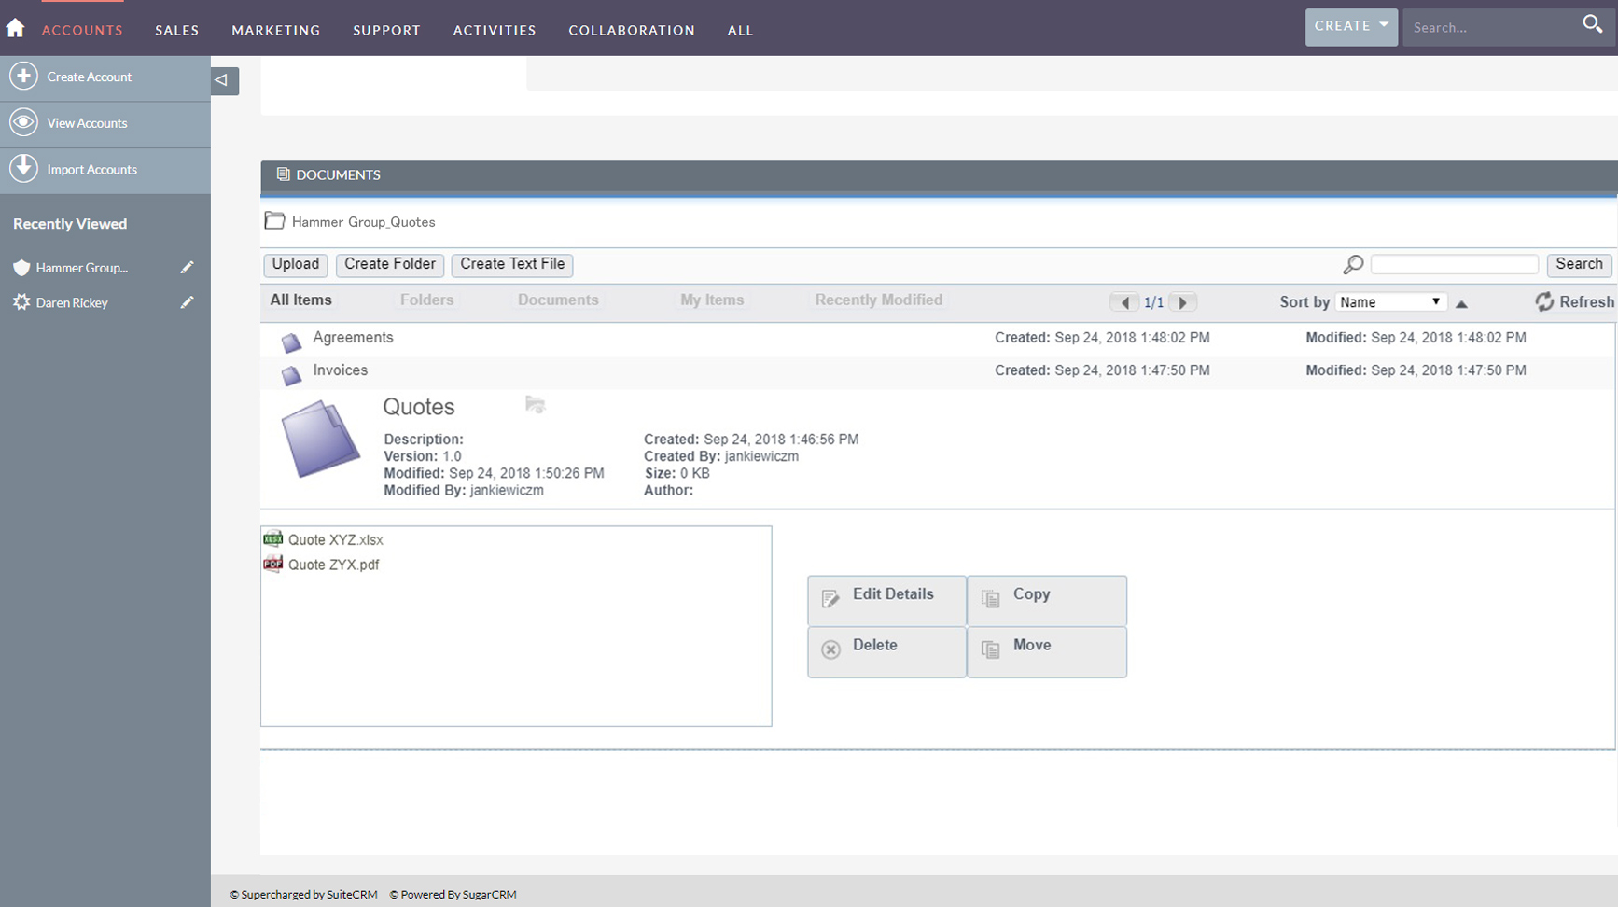This screenshot has height=907, width=1618.
Task: Open the ALL menu
Action: [740, 30]
